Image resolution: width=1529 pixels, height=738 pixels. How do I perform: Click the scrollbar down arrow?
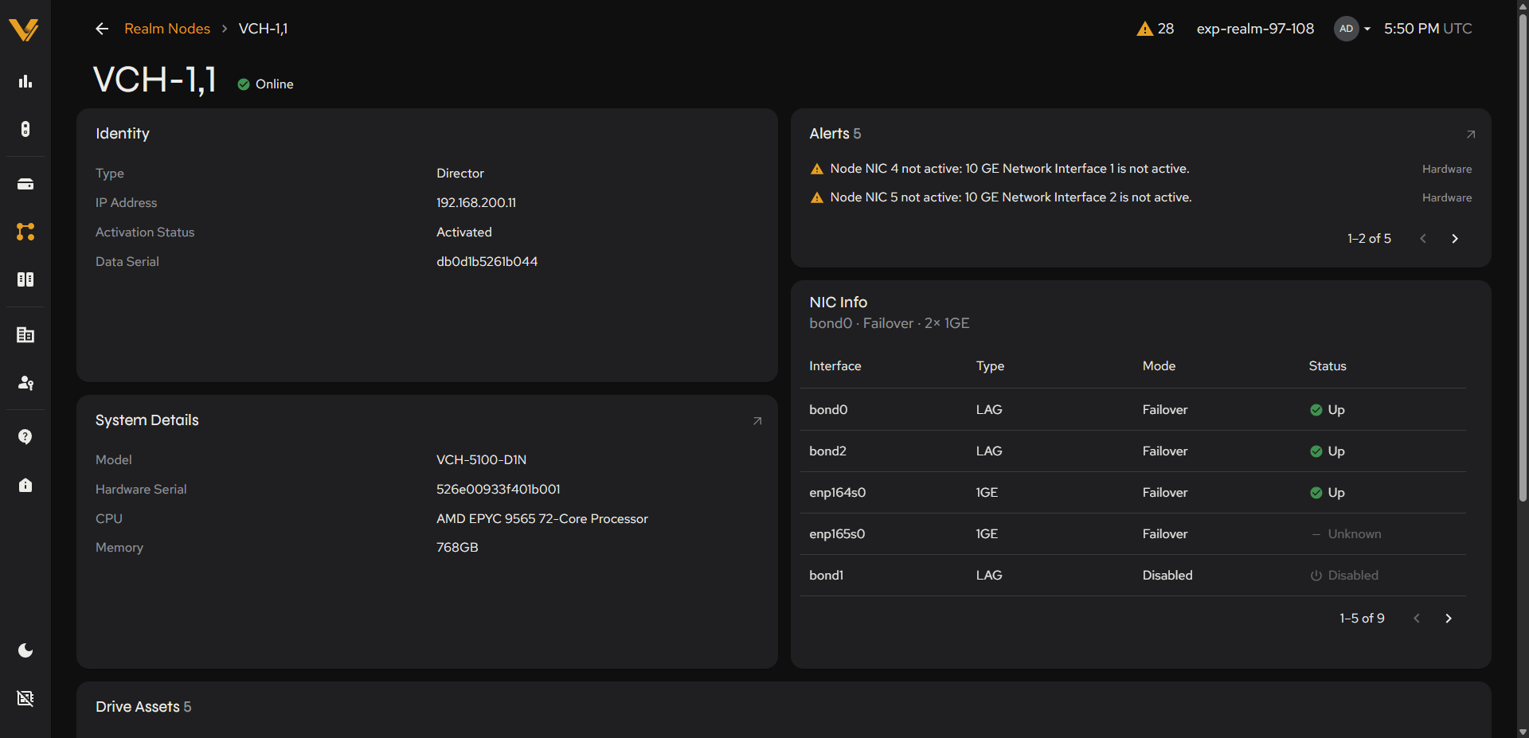pos(1523,732)
